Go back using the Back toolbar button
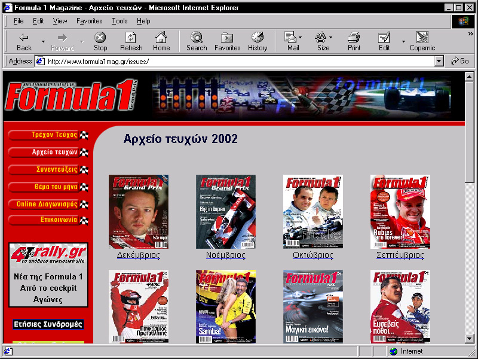The image size is (478, 359). [24, 41]
